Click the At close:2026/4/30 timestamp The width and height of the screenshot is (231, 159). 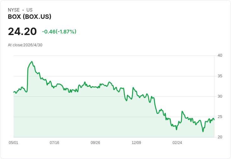coord(25,45)
